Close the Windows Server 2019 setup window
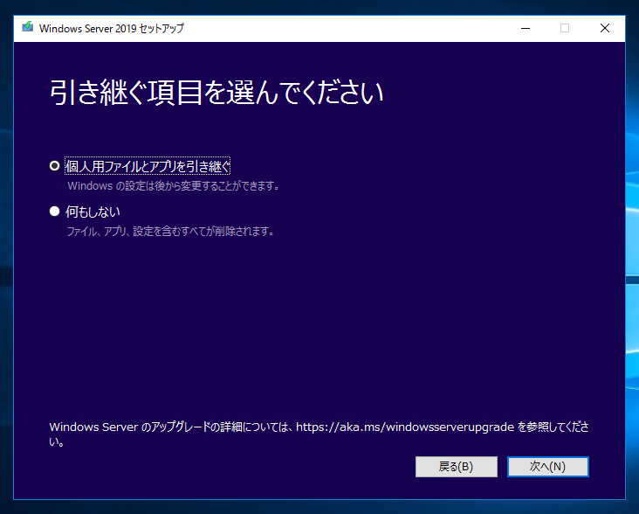This screenshot has height=514, width=639. pyautogui.click(x=605, y=28)
